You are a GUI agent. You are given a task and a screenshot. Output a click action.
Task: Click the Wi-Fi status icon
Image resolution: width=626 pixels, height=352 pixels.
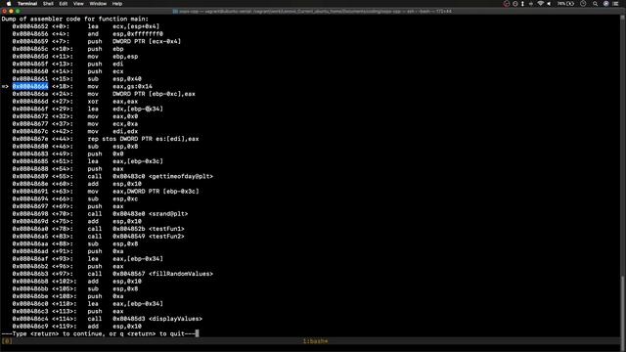click(541, 4)
